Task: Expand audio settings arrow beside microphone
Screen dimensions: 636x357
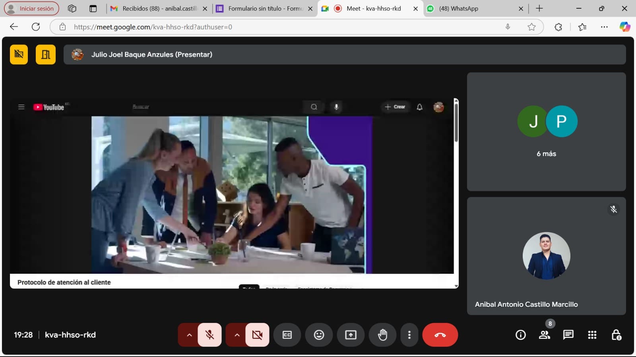Action: [189, 335]
